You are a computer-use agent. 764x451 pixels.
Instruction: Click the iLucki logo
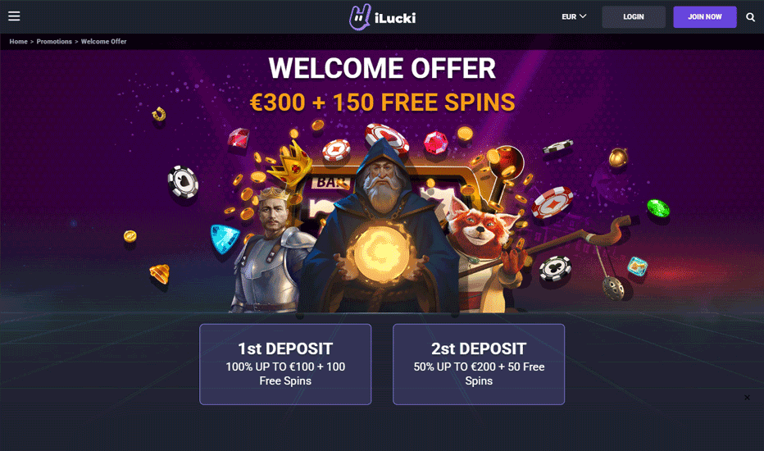[383, 17]
